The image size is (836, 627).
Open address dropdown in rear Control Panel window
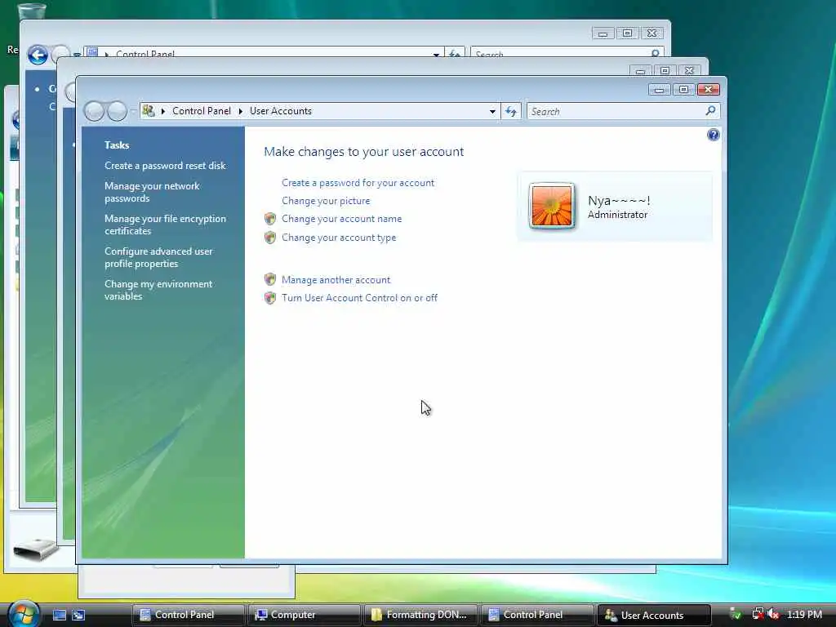click(436, 55)
